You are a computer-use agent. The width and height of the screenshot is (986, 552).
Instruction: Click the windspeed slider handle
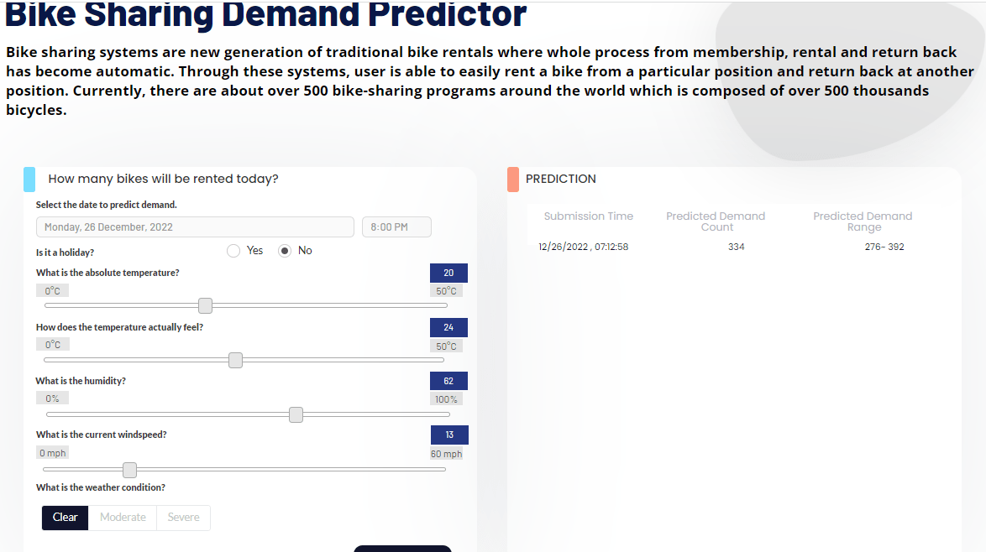[x=128, y=470]
